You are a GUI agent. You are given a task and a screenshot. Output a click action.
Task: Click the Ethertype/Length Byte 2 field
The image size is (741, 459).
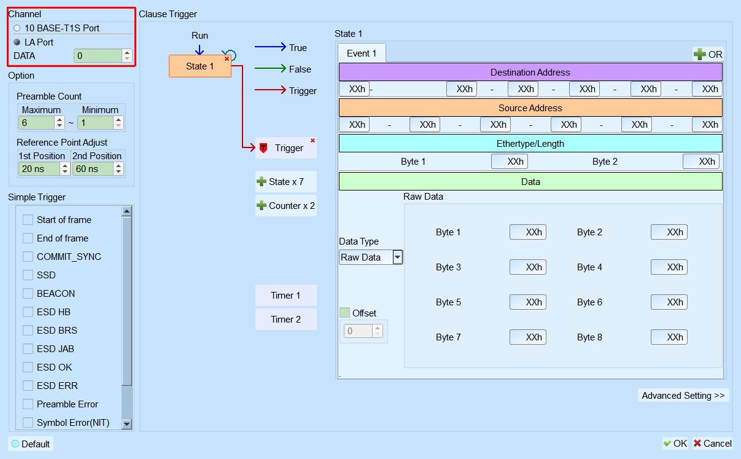pos(701,162)
